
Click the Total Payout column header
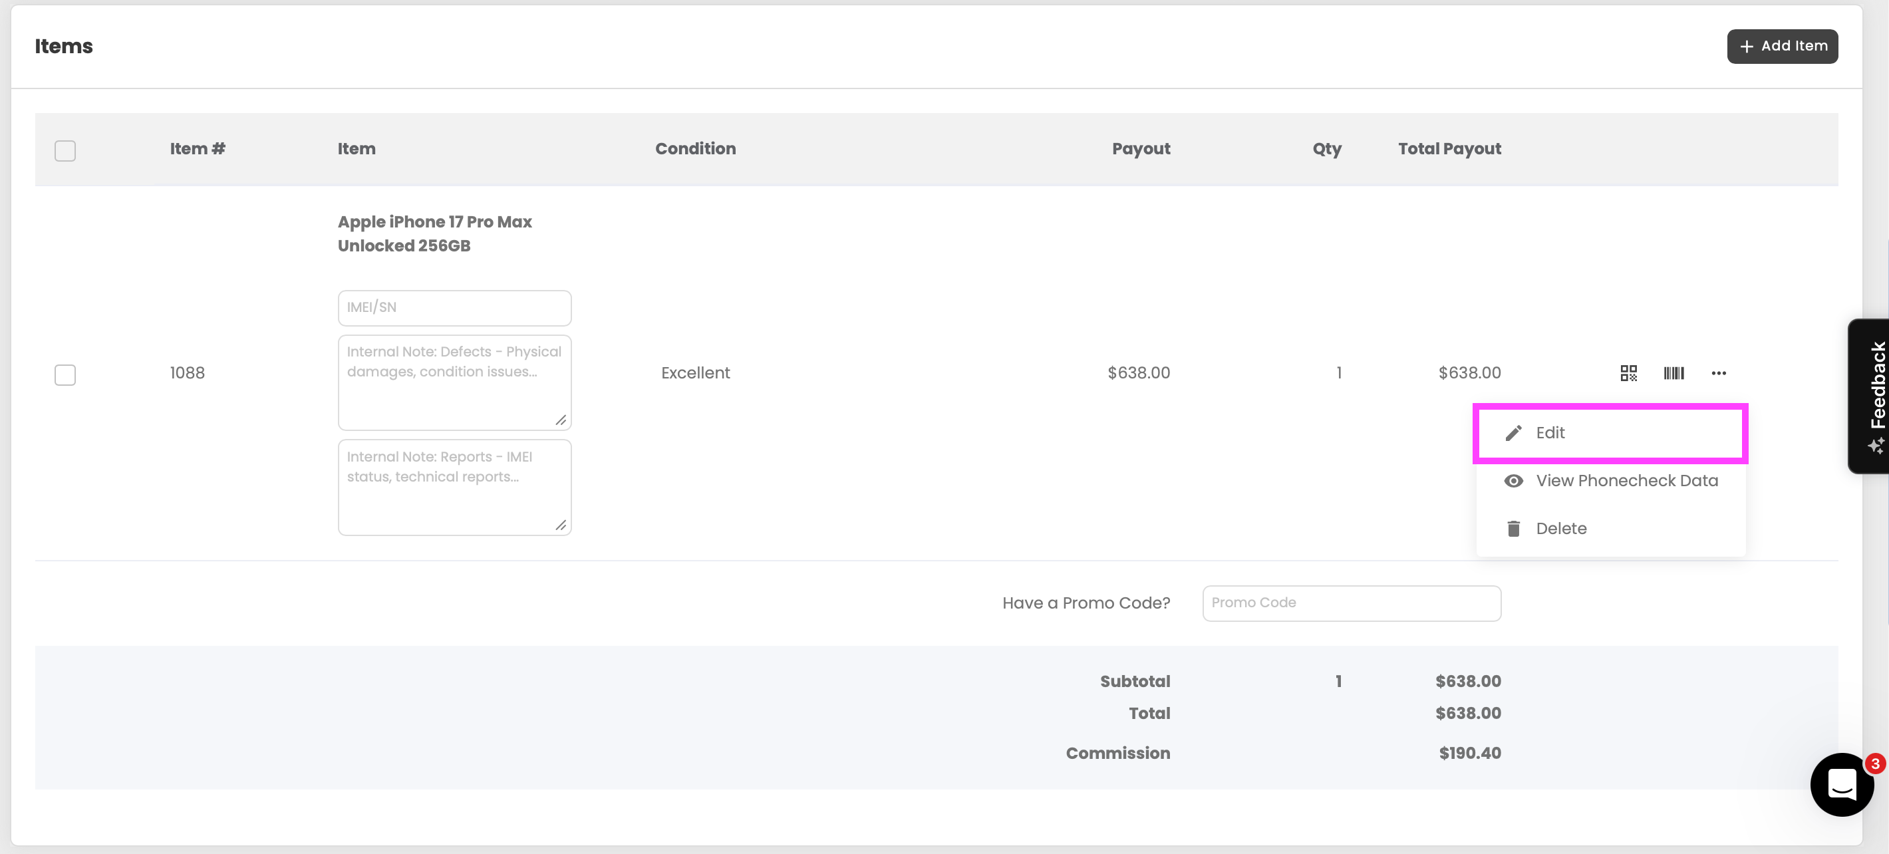1449,149
